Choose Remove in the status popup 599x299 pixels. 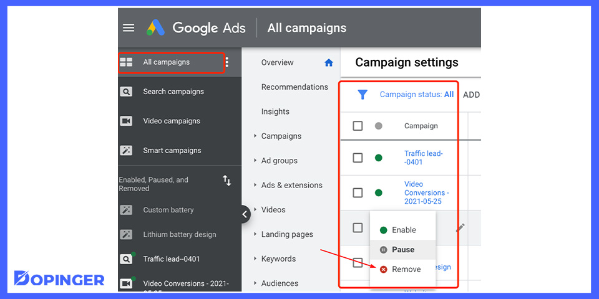(402, 269)
